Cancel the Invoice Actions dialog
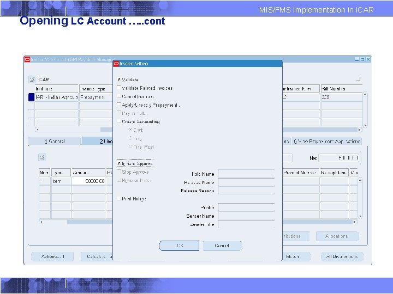This screenshot has width=393, height=294. [x=222, y=246]
